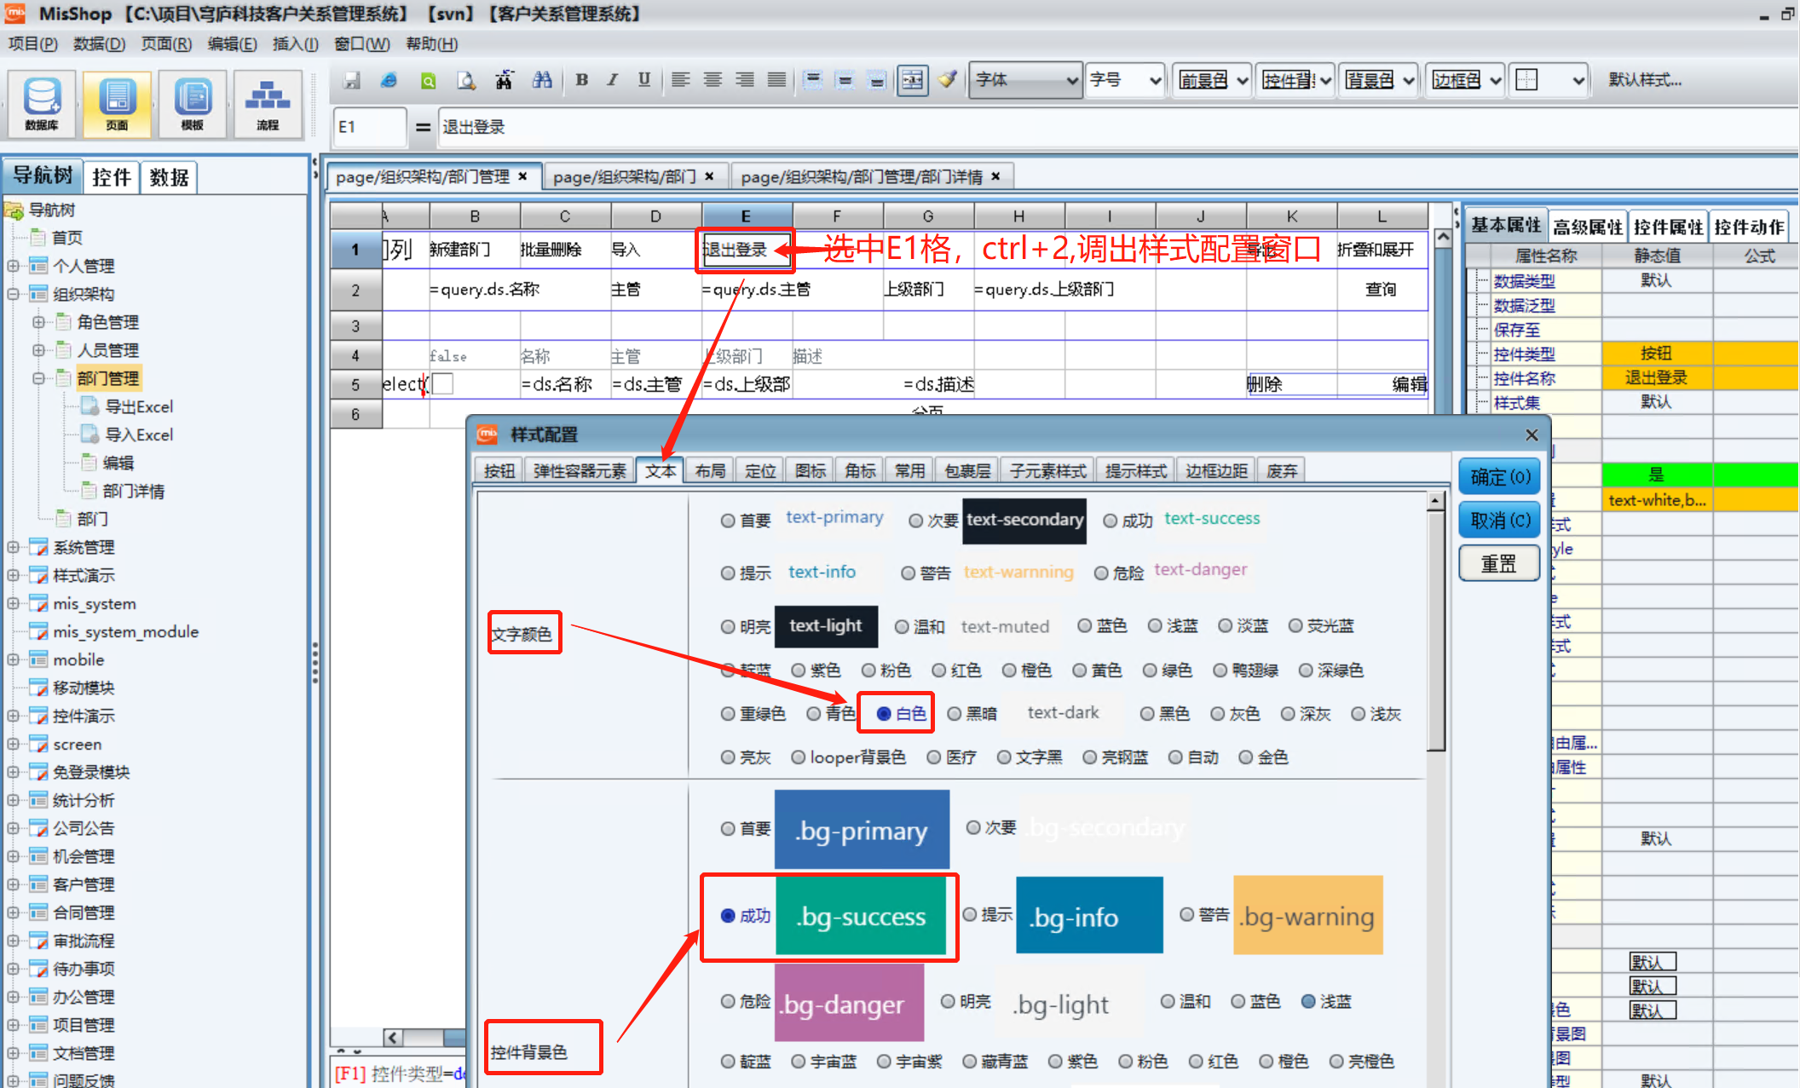Click the 重置 reset button
This screenshot has width=1800, height=1088.
pyautogui.click(x=1499, y=564)
